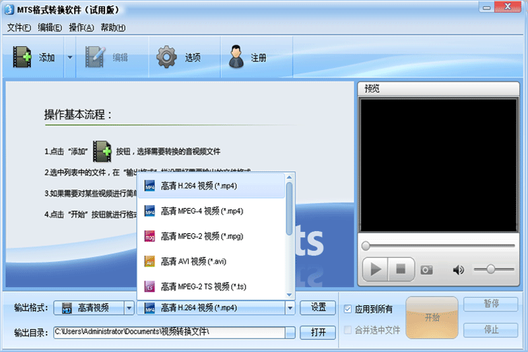Stop the preview playback
The image size is (528, 352).
[x=401, y=269]
